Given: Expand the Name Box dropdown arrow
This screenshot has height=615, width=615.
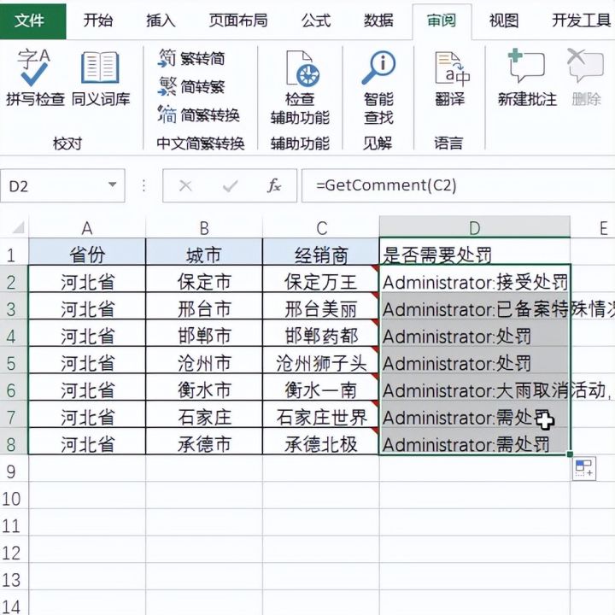Looking at the screenshot, I should click(x=113, y=184).
